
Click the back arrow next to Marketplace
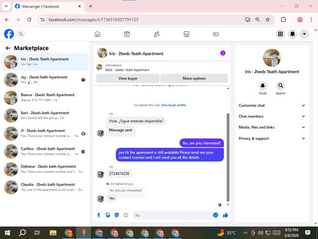coord(8,48)
